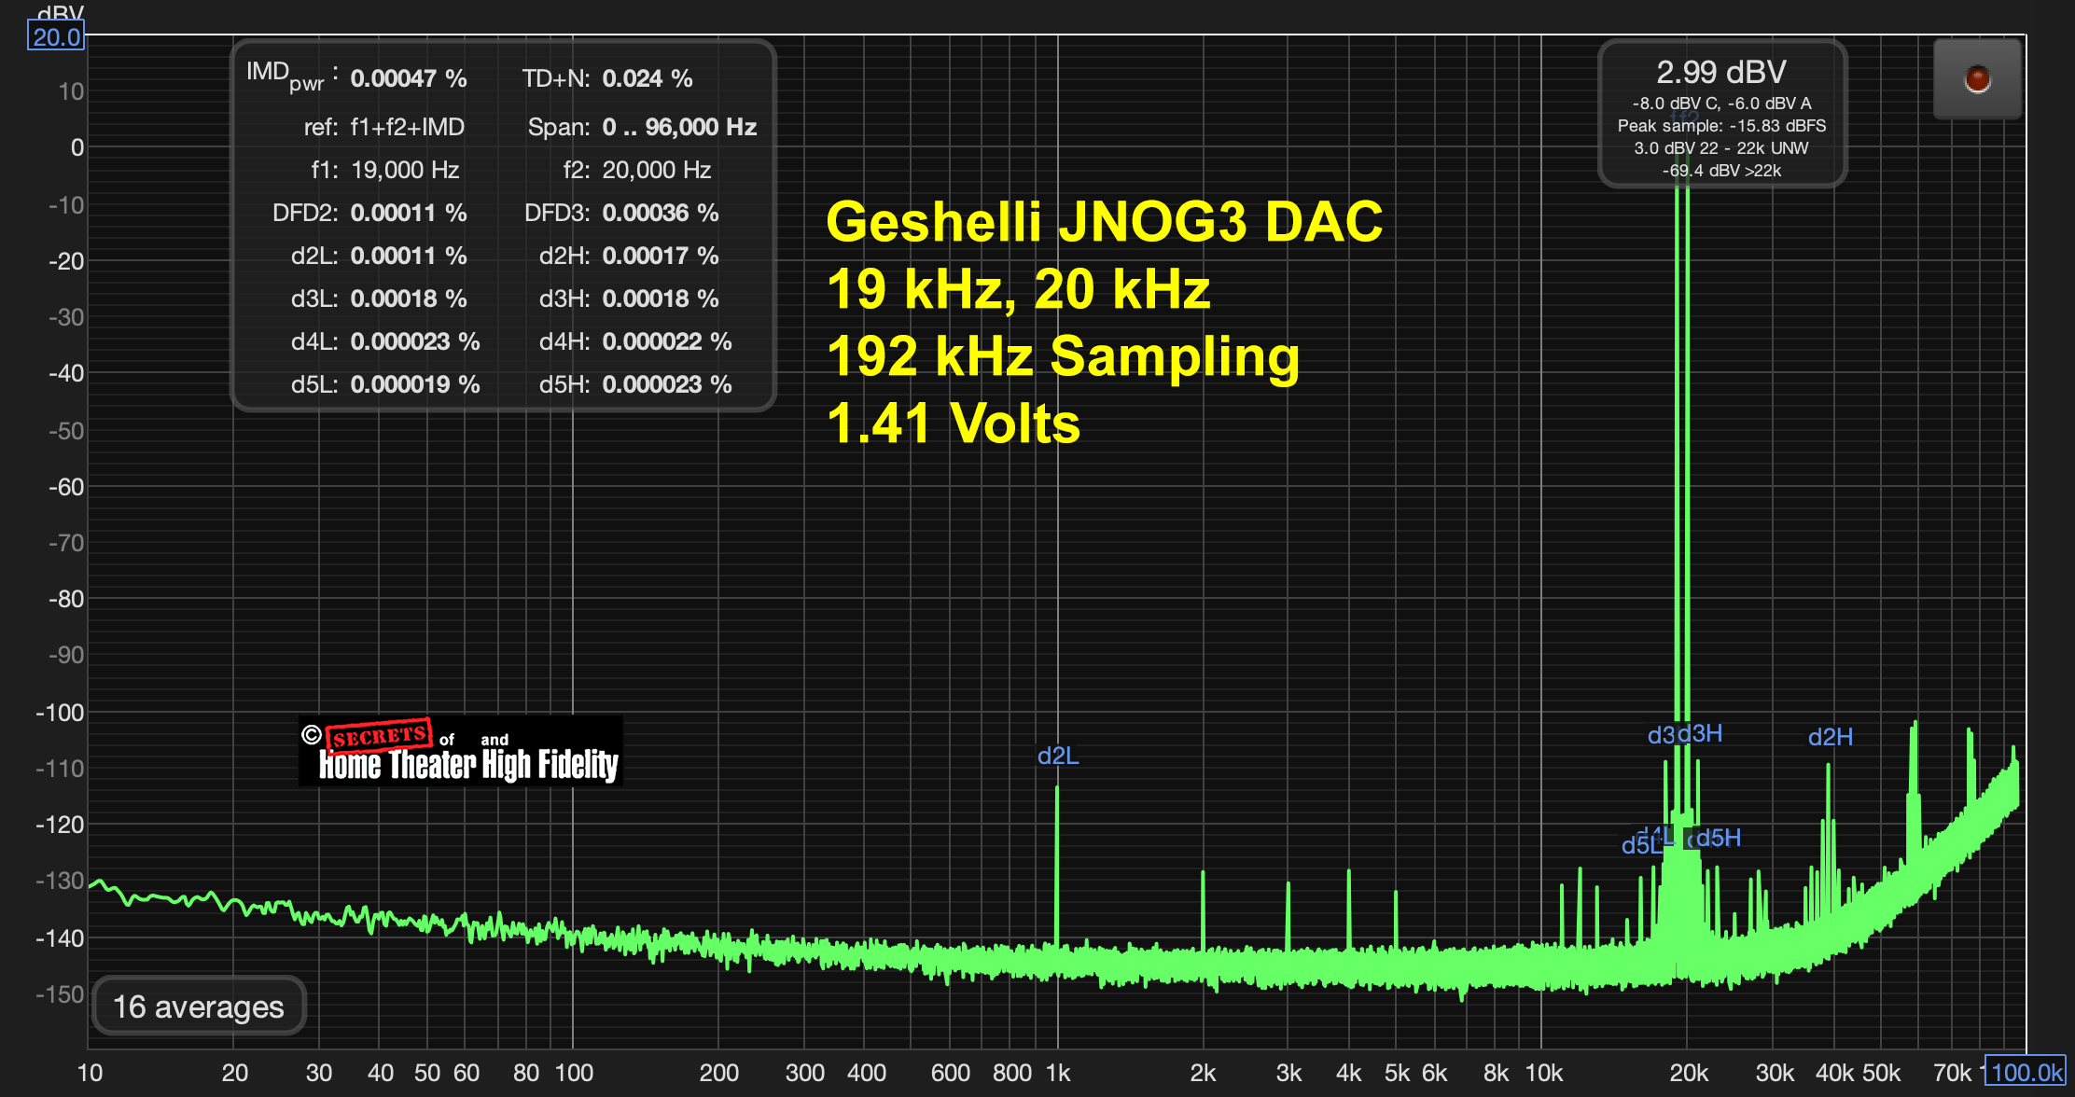Click the -100 dBV axis label
This screenshot has width=2075, height=1097.
(60, 713)
